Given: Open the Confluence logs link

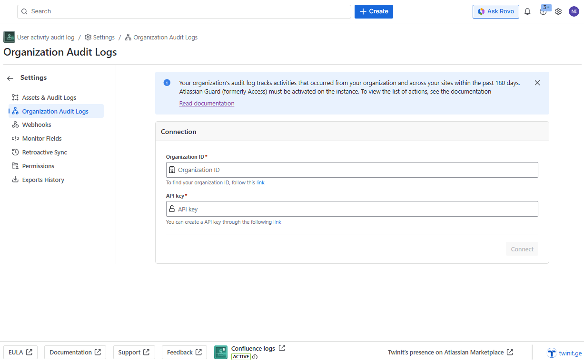Looking at the screenshot, I should pos(258,348).
